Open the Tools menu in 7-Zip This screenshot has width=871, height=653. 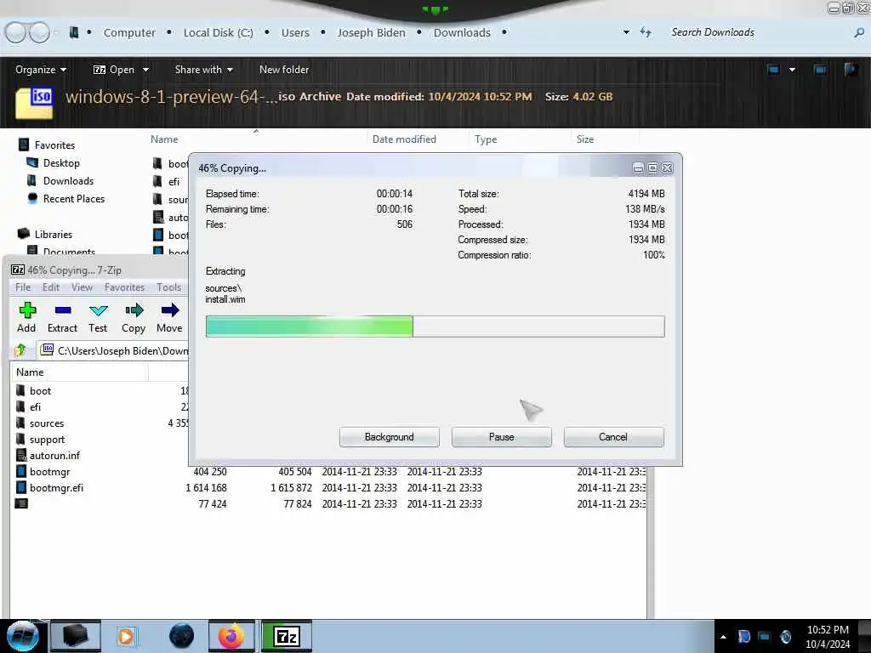point(169,287)
